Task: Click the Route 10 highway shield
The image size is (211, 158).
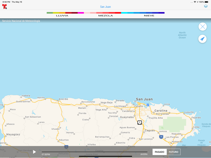Action: pyautogui.click(x=66, y=147)
